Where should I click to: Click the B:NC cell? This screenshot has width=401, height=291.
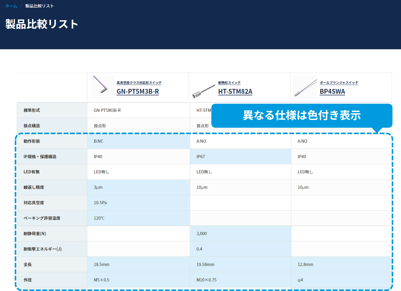[x=139, y=141]
